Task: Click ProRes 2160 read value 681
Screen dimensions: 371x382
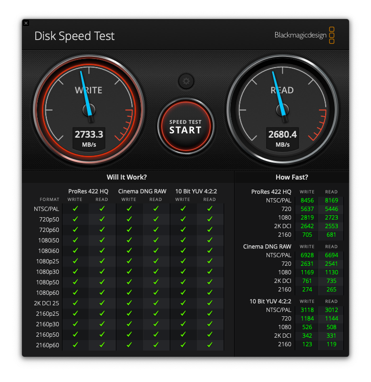Action: pyautogui.click(x=331, y=235)
